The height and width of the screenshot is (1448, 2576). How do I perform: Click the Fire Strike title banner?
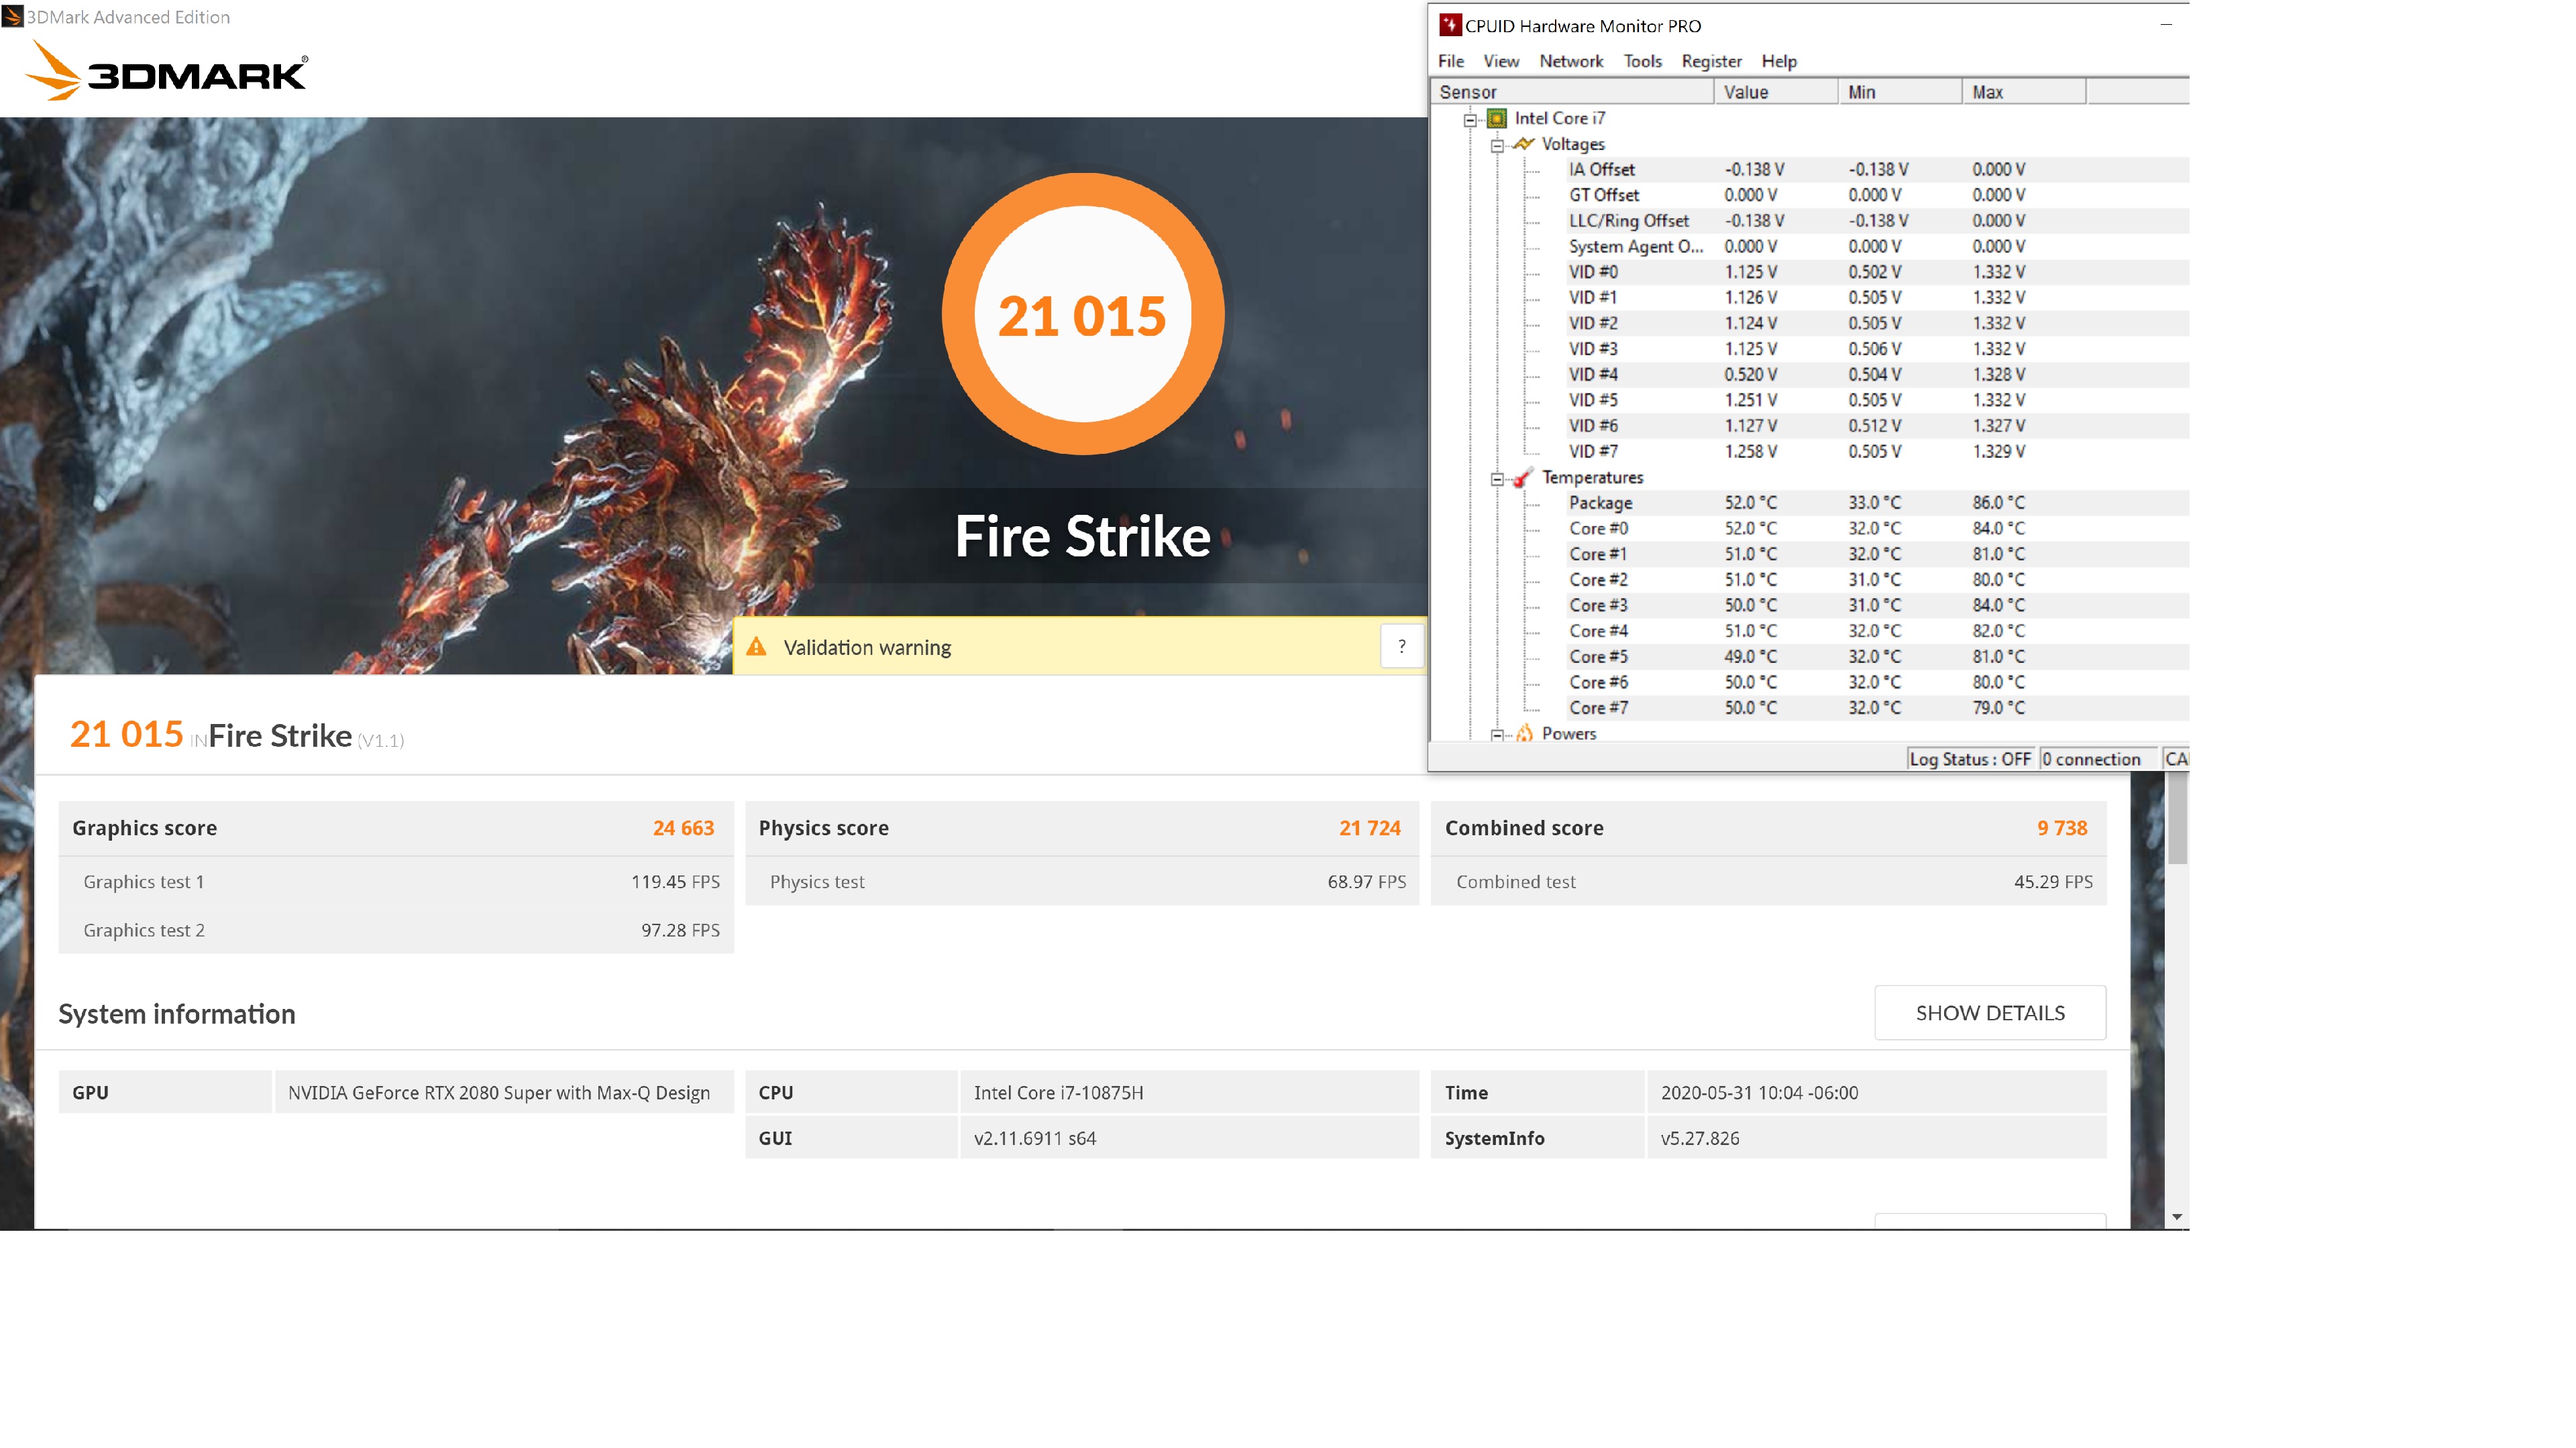pyautogui.click(x=1082, y=536)
